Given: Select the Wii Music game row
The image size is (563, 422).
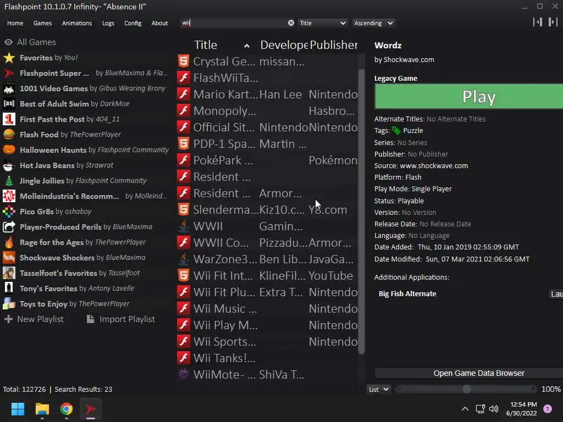Looking at the screenshot, I should tap(268, 309).
